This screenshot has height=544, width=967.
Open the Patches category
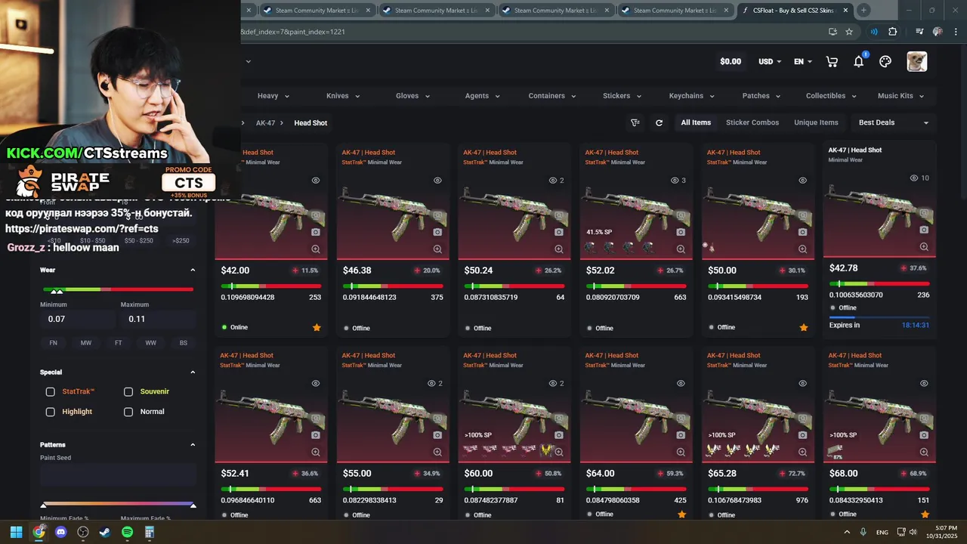pyautogui.click(x=761, y=96)
